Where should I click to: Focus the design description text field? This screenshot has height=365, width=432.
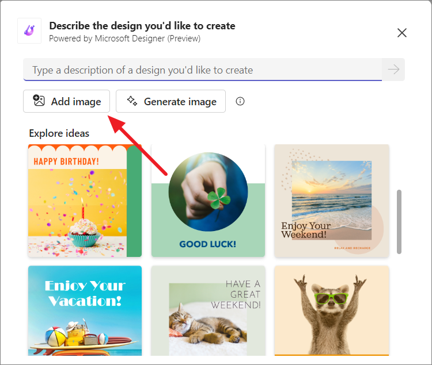coord(203,70)
